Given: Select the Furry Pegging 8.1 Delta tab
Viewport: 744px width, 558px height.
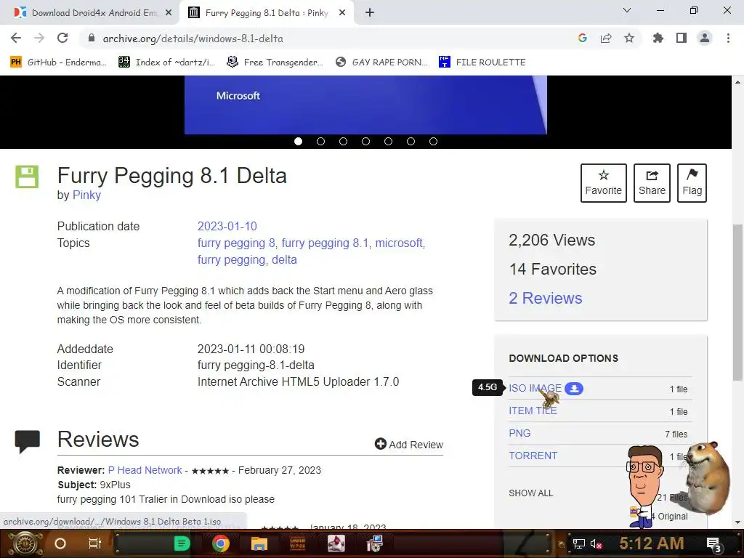Looking at the screenshot, I should [267, 13].
